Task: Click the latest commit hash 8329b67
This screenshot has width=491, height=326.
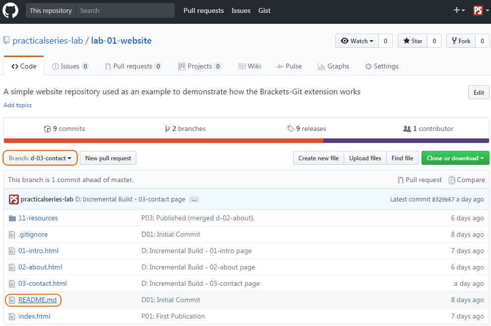Action: tap(443, 199)
